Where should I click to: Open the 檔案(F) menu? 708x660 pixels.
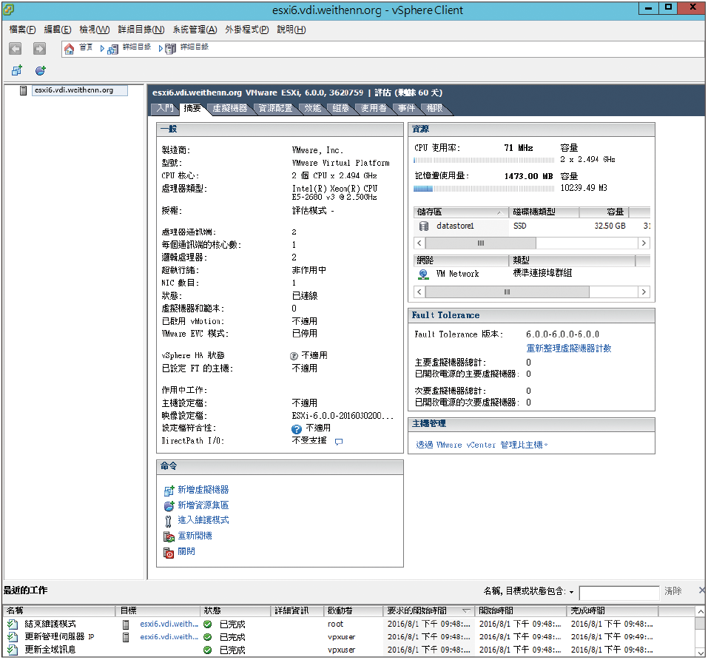pyautogui.click(x=22, y=30)
